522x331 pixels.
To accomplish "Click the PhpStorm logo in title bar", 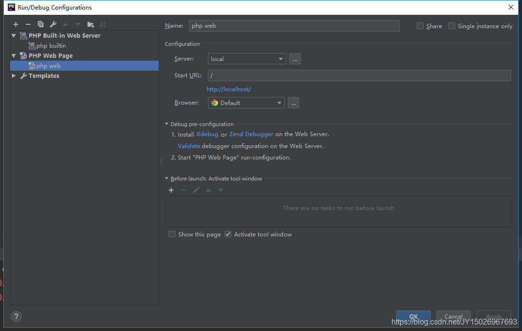I will [11, 7].
